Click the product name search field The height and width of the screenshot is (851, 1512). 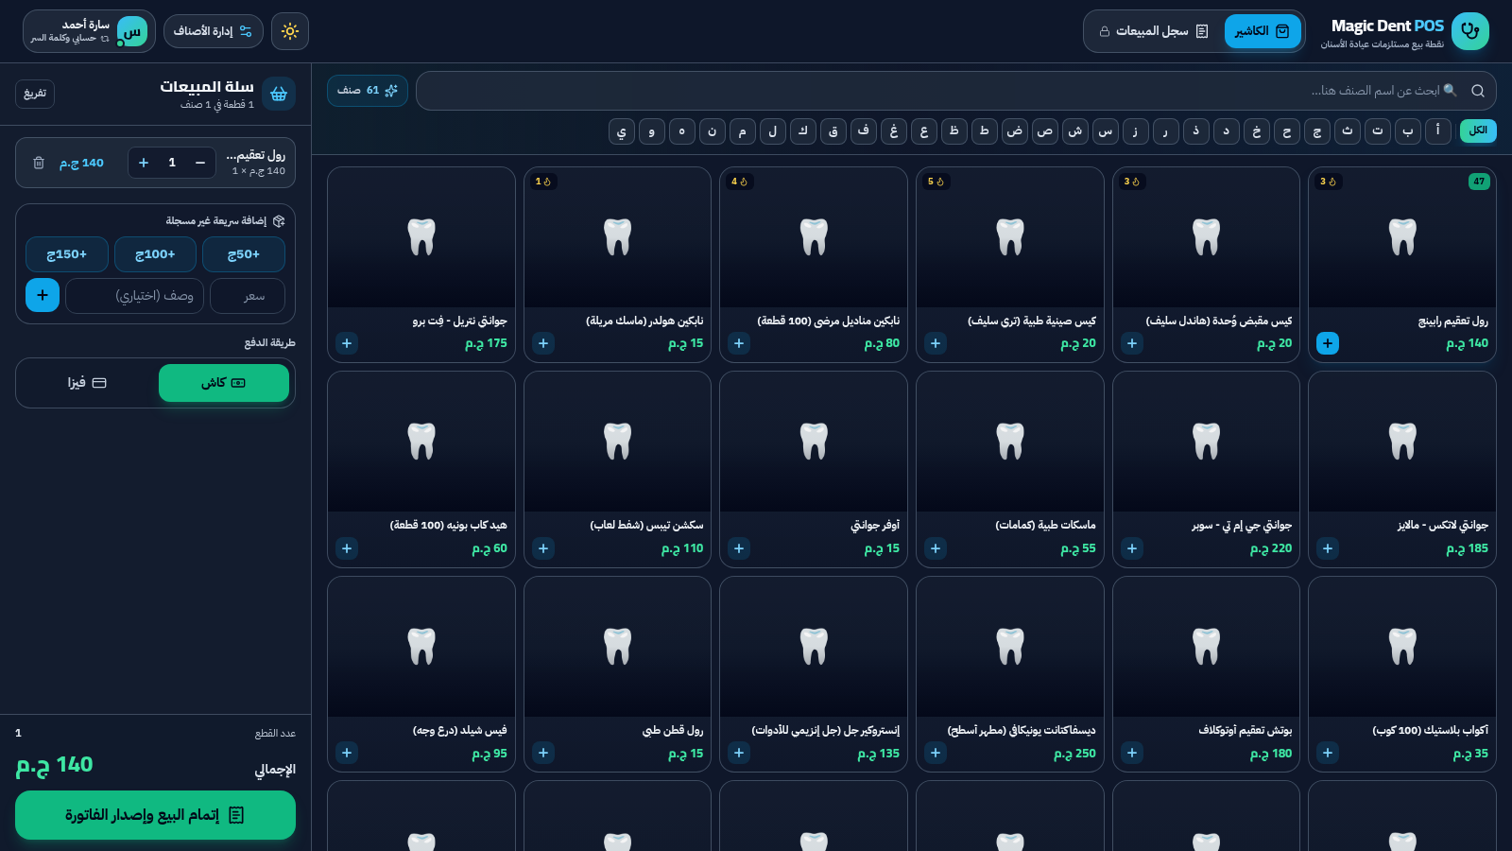click(956, 91)
